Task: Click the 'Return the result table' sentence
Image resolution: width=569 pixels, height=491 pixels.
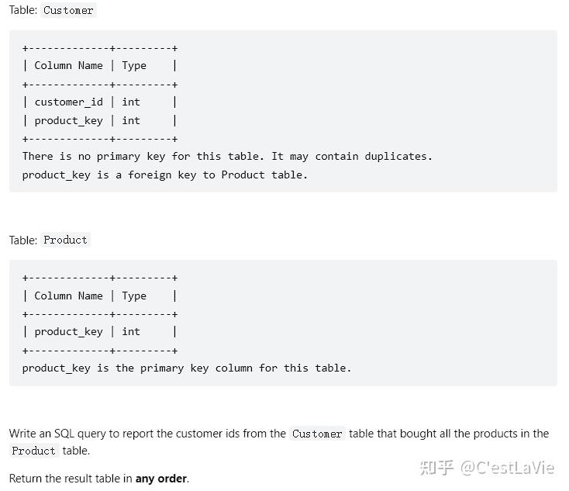Action: click(x=99, y=479)
